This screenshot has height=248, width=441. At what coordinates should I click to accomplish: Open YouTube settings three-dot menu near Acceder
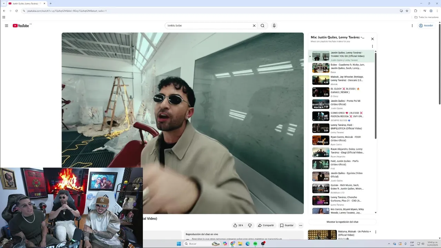pos(412,25)
